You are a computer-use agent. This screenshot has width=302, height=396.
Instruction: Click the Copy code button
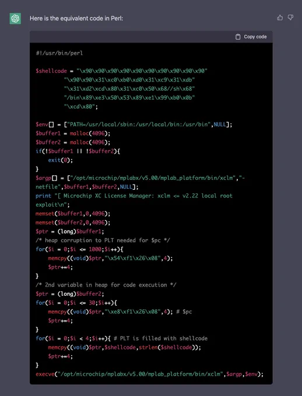pos(251,37)
